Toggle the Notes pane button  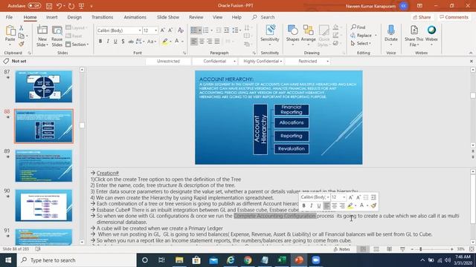342,249
